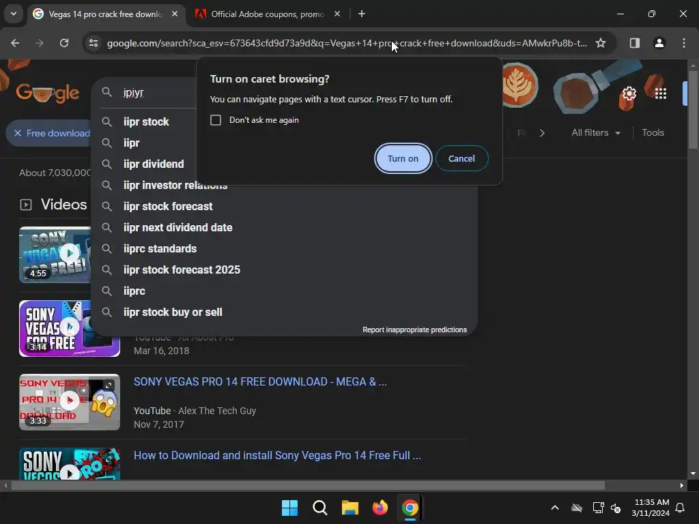Open Chrome three-dot menu
Viewport: 699px width, 524px height.
[683, 43]
